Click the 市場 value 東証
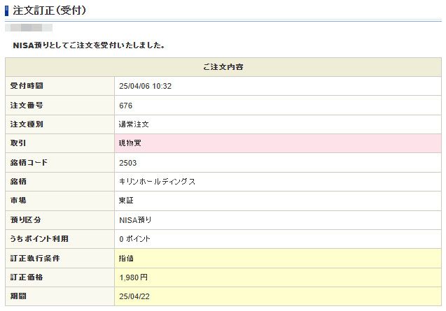Screen dimensions: 446x311 point(127,201)
